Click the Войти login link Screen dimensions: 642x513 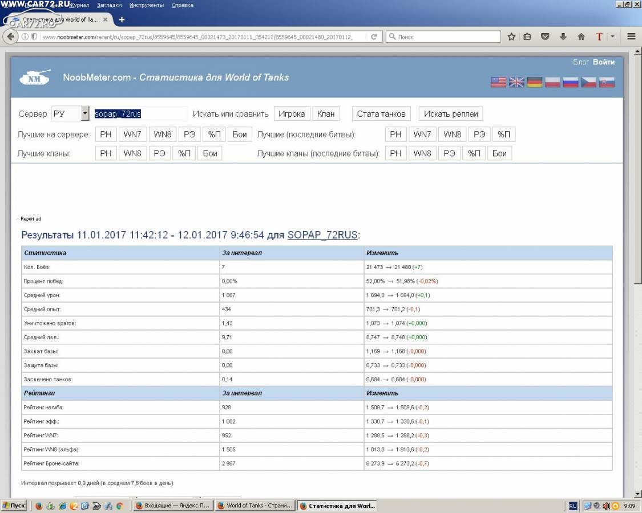click(x=604, y=62)
